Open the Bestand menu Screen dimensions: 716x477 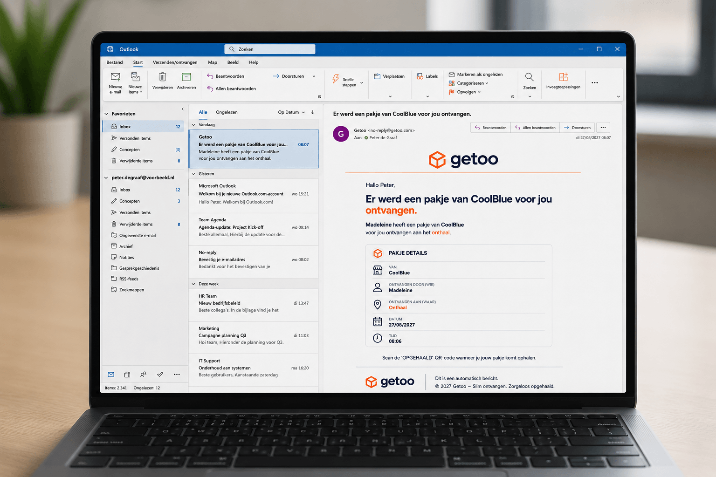[x=115, y=62]
